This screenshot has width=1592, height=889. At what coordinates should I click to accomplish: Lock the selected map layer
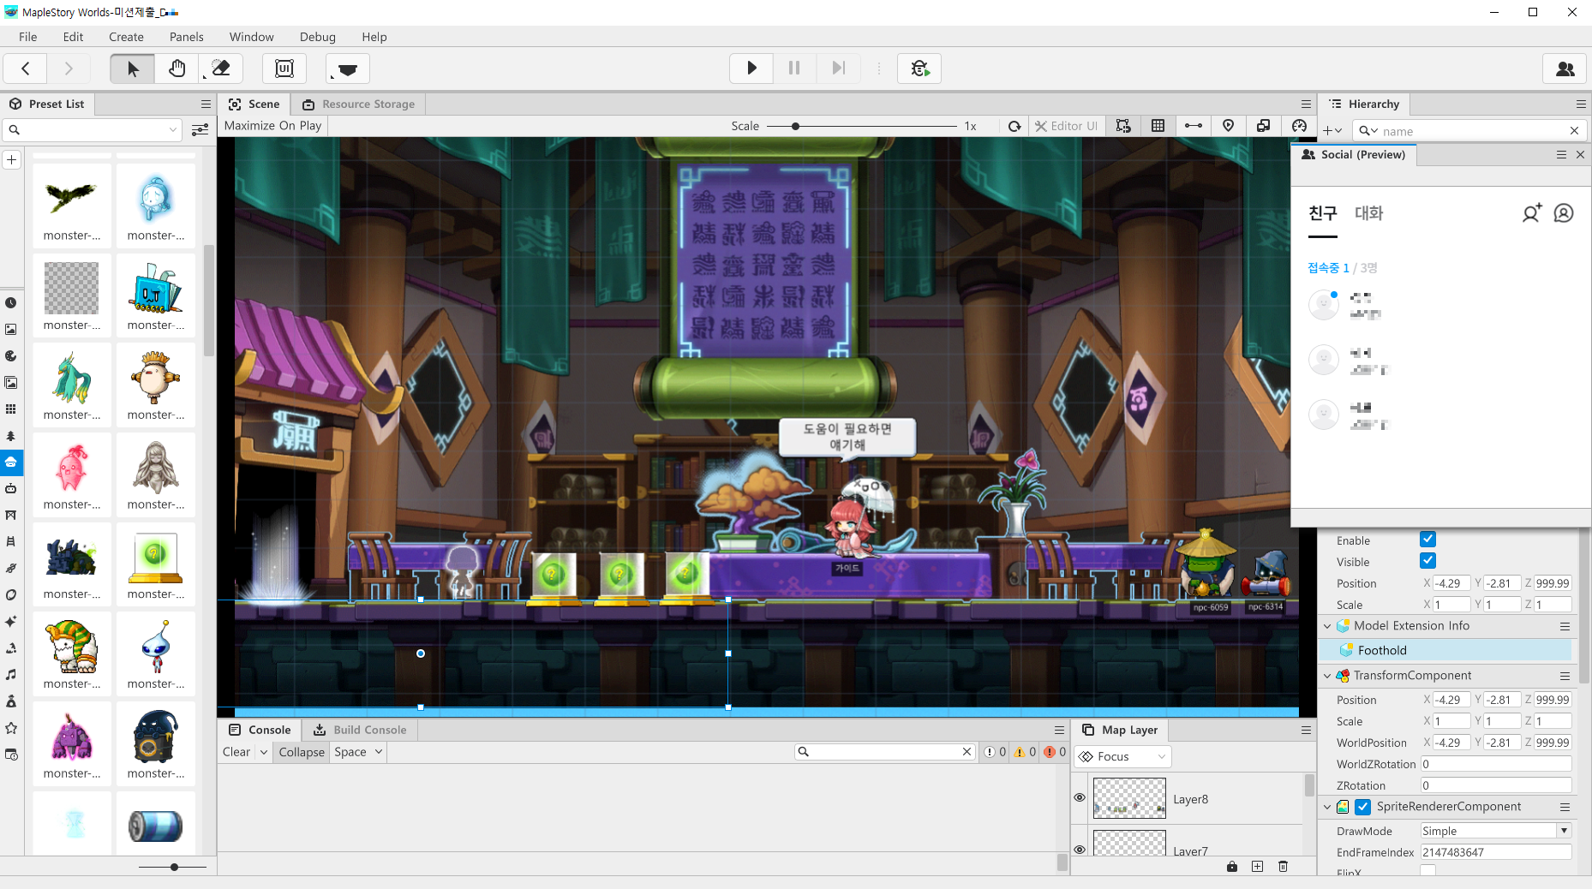tap(1232, 866)
